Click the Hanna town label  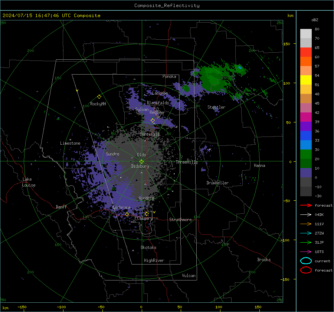259,165
